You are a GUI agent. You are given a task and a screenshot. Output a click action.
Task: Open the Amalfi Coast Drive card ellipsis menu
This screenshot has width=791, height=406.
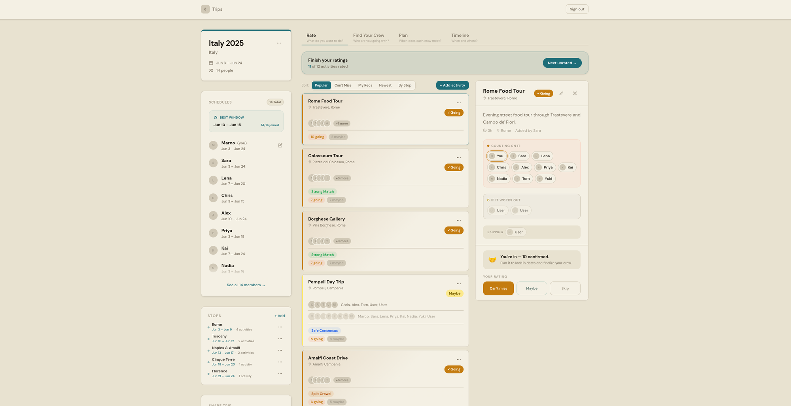pyautogui.click(x=459, y=360)
